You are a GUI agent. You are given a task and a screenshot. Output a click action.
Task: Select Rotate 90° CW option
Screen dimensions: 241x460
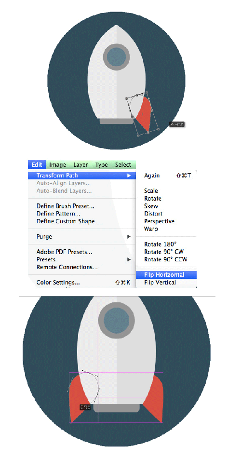tap(164, 252)
